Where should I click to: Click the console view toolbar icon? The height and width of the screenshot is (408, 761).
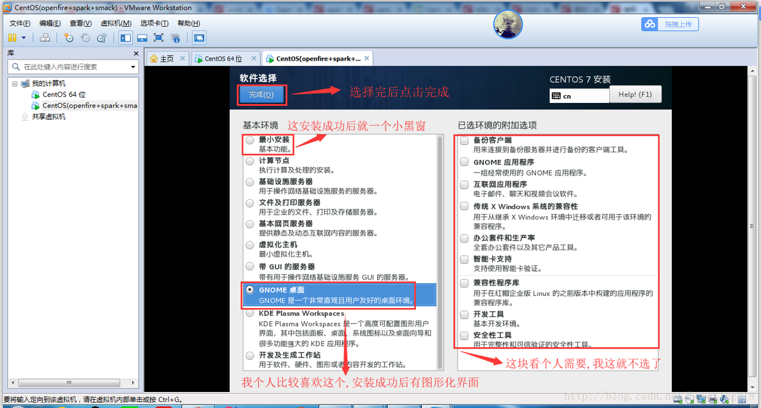pos(199,38)
